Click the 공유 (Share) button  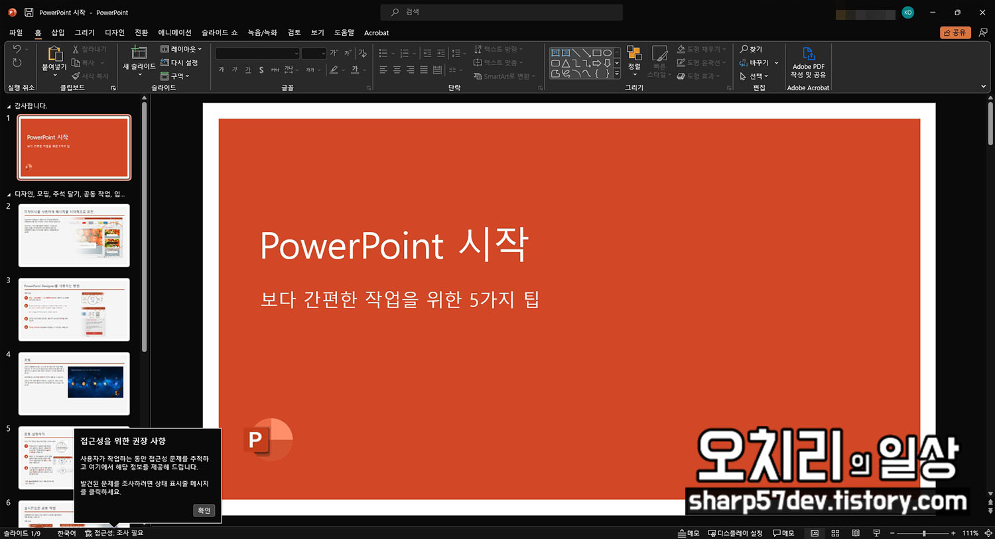(955, 32)
